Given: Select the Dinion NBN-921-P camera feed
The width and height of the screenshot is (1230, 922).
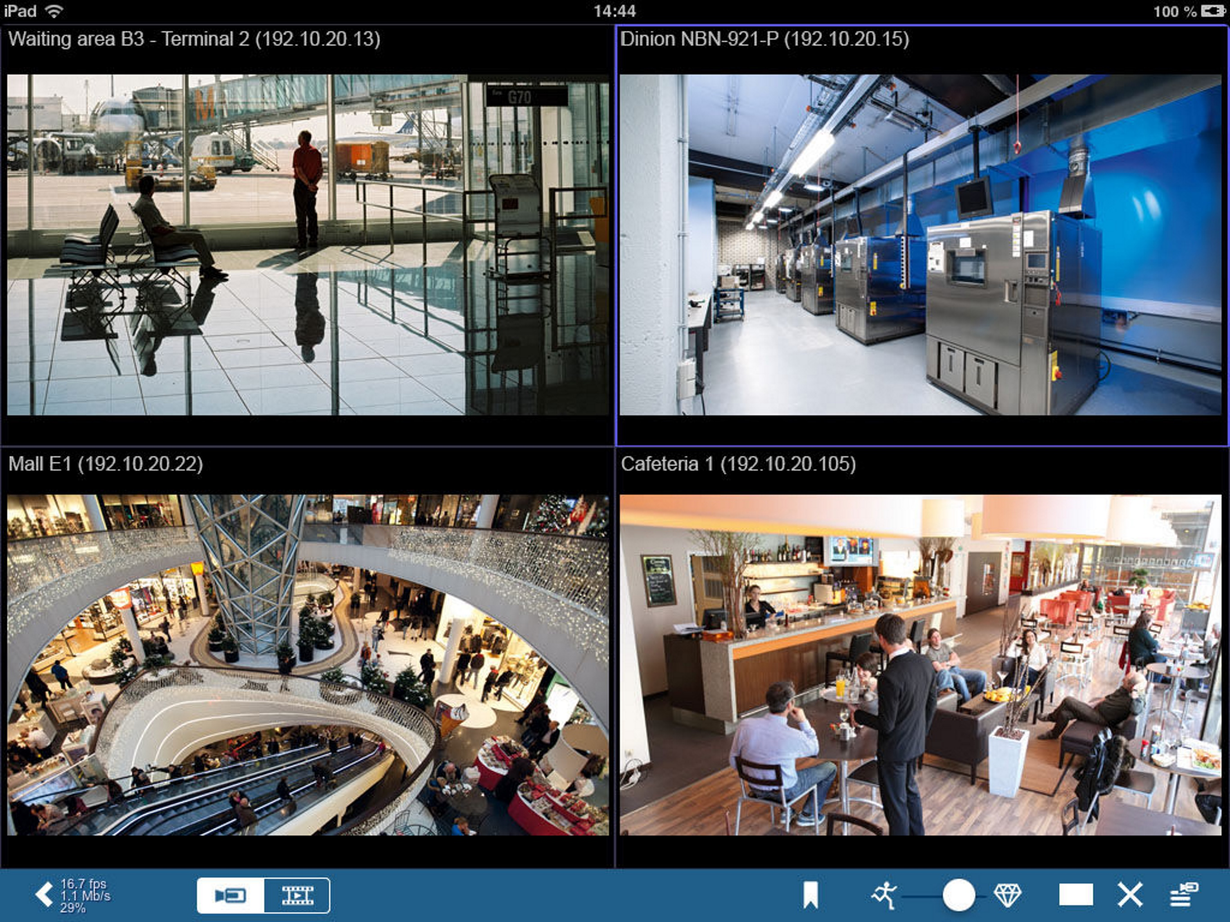Looking at the screenshot, I should (x=920, y=244).
